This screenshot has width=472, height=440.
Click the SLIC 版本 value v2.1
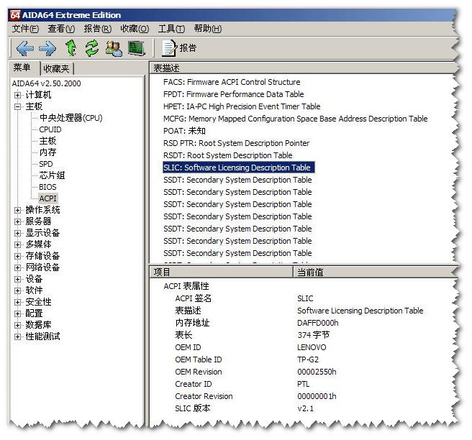305,408
